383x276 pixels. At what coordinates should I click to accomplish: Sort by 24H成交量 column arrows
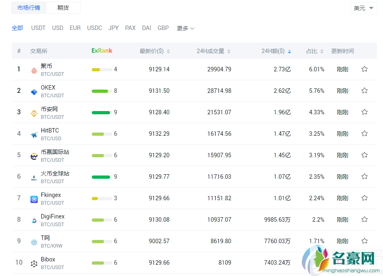(229, 51)
